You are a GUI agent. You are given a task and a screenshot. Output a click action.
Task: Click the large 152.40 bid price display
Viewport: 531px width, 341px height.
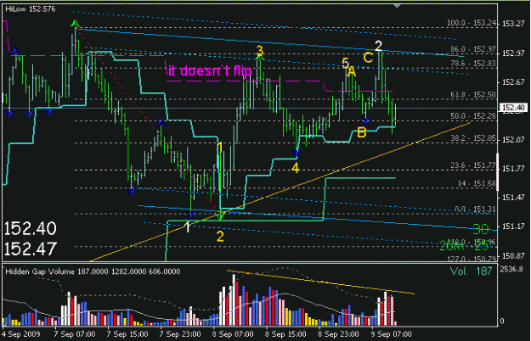pyautogui.click(x=30, y=229)
